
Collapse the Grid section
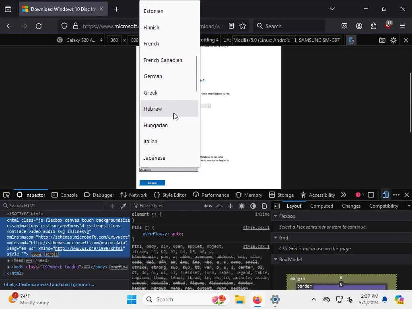pyautogui.click(x=276, y=237)
